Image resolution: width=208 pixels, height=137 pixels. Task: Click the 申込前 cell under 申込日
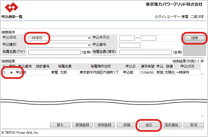pos(131,72)
